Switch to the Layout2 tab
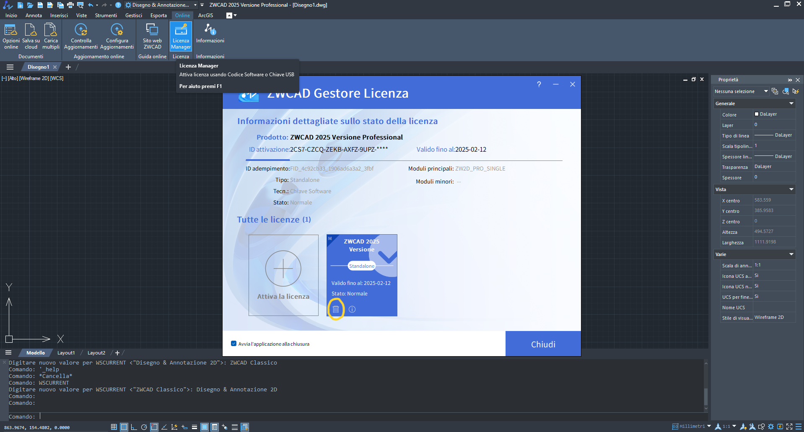This screenshot has width=804, height=432. point(96,353)
